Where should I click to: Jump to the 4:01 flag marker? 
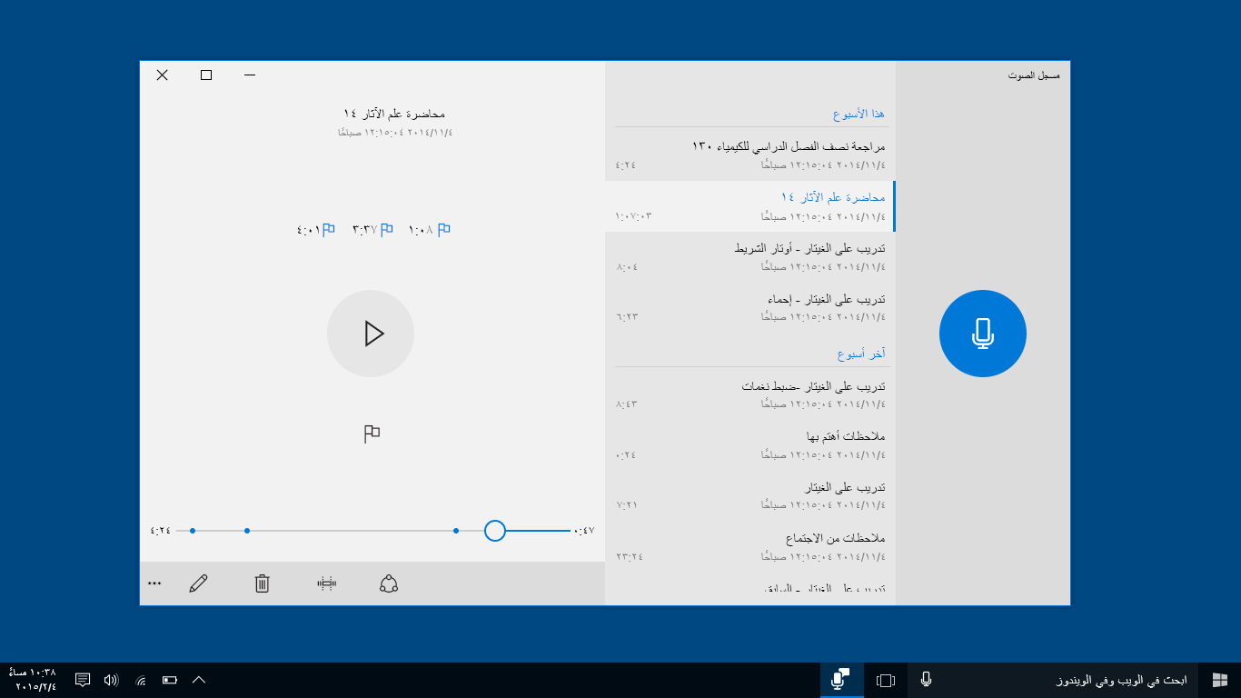(x=315, y=230)
